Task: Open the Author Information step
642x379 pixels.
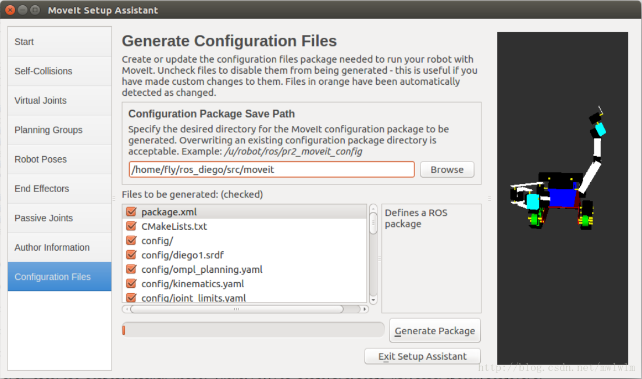Action: click(59, 248)
